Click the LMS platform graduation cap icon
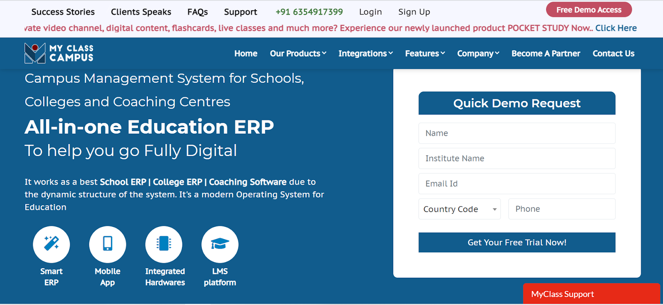 point(220,244)
